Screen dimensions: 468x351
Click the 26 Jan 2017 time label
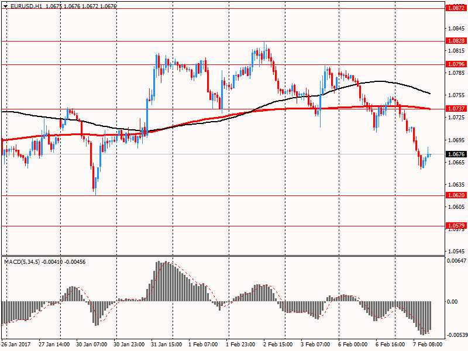[x=18, y=345]
